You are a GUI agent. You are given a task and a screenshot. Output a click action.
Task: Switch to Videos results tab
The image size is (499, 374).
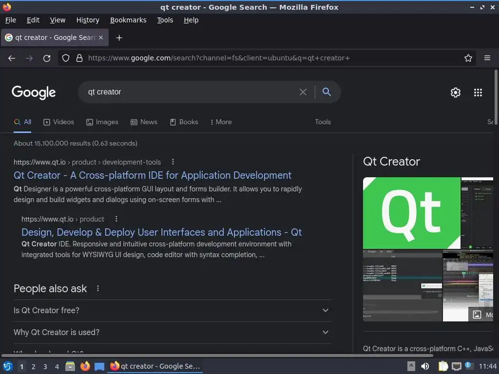tap(58, 122)
